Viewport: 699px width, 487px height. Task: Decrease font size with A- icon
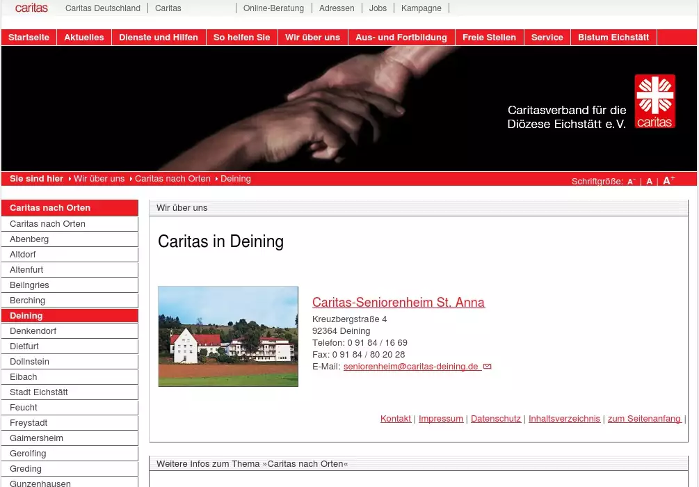(x=631, y=182)
